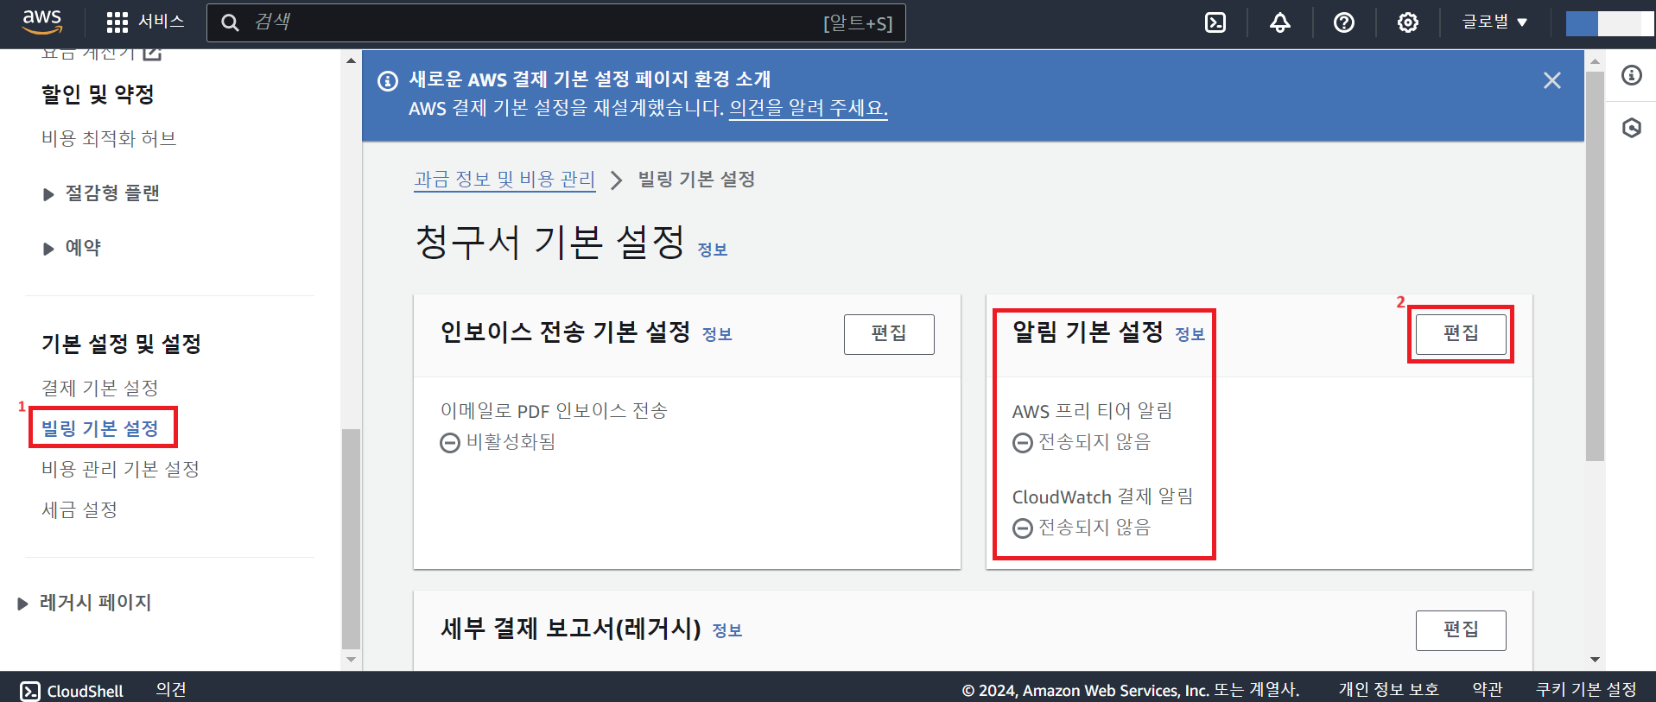Close the blue info banner

click(1552, 80)
